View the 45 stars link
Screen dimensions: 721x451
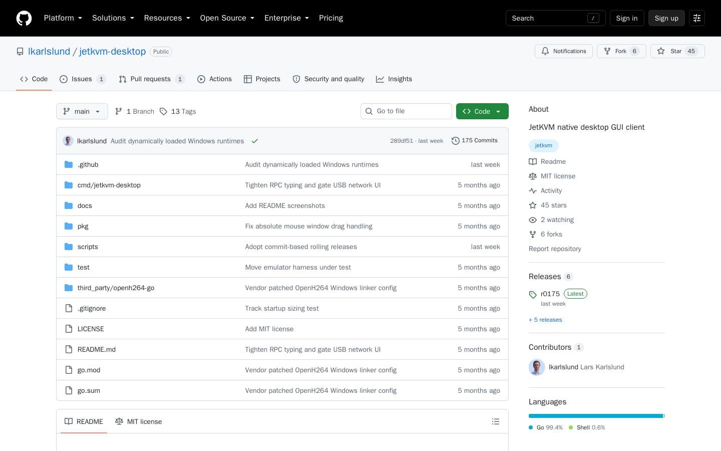pyautogui.click(x=548, y=205)
